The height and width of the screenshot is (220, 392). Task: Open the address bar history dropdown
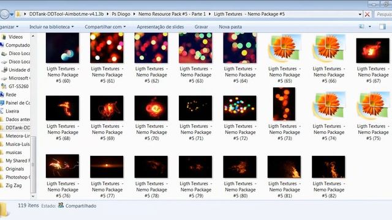(360, 14)
